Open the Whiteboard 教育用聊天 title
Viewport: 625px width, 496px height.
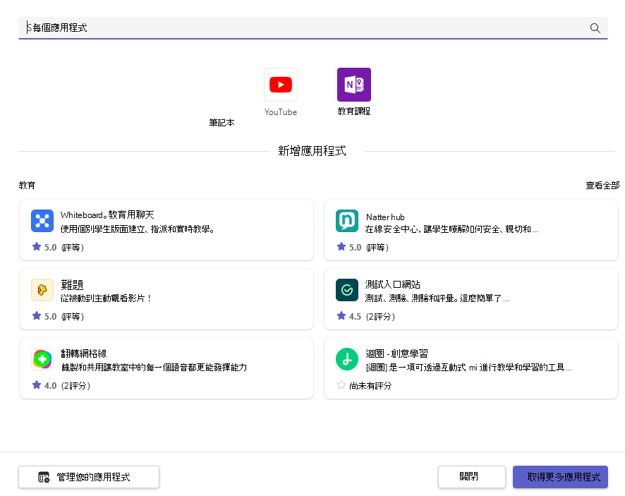(x=107, y=215)
